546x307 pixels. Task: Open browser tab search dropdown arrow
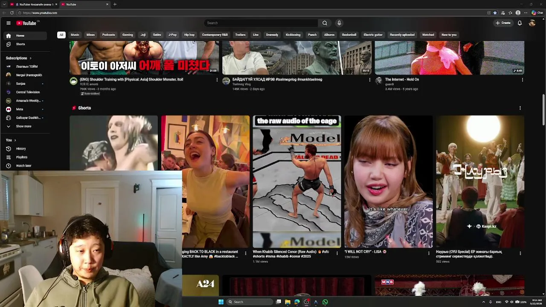coord(4,4)
